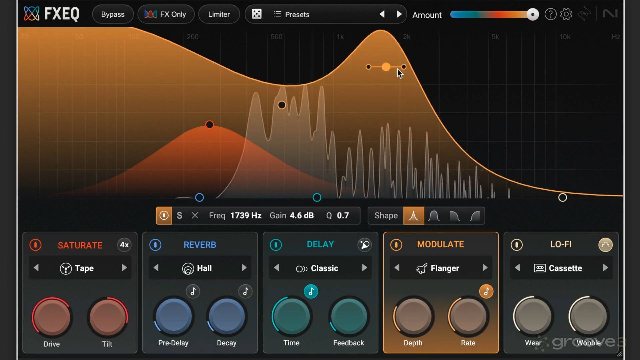Click the ducking icon in the Delay header
Screen dimensions: 640x360
point(365,244)
